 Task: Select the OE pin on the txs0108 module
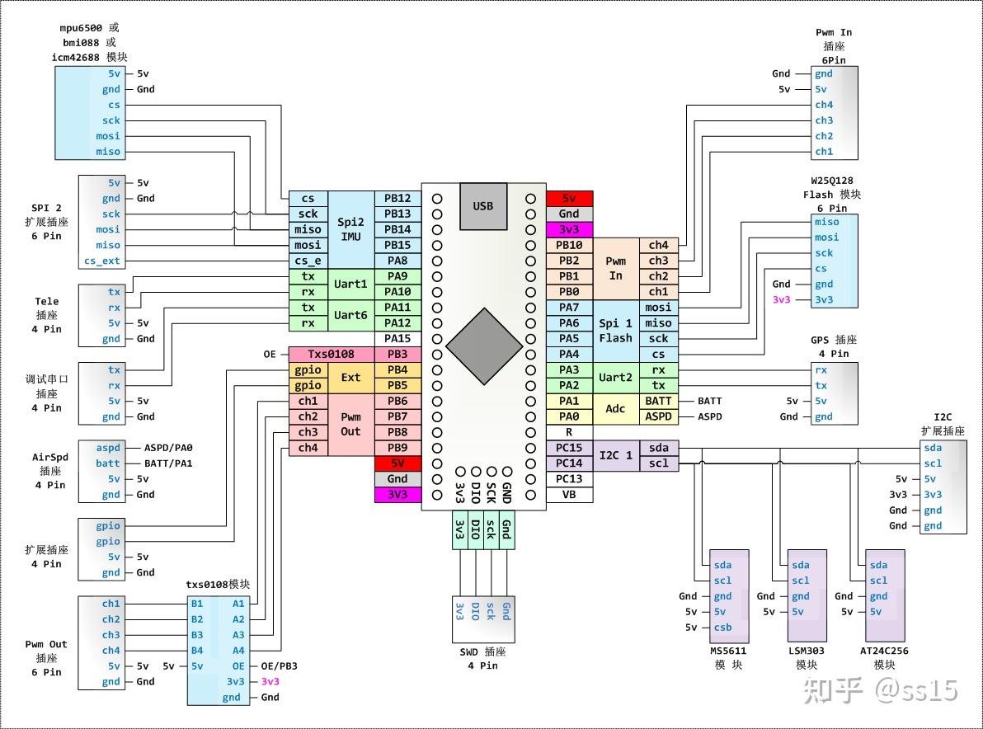pyautogui.click(x=238, y=666)
